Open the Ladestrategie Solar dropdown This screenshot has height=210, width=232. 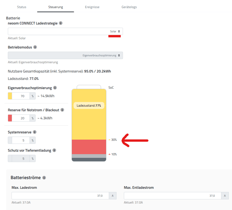[65, 31]
